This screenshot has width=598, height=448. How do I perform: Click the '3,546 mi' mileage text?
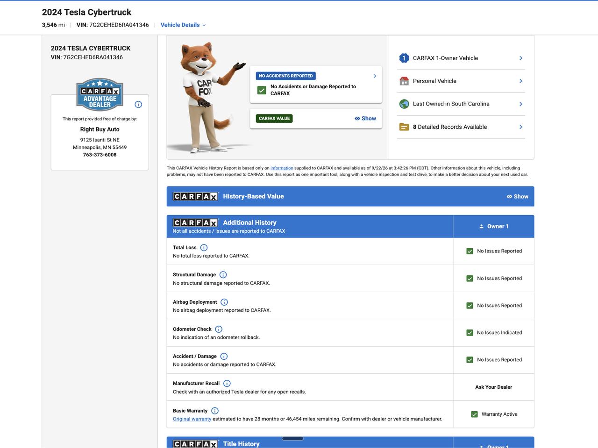53,25
